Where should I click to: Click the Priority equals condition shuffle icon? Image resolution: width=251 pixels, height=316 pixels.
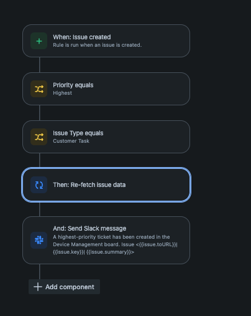coord(39,89)
